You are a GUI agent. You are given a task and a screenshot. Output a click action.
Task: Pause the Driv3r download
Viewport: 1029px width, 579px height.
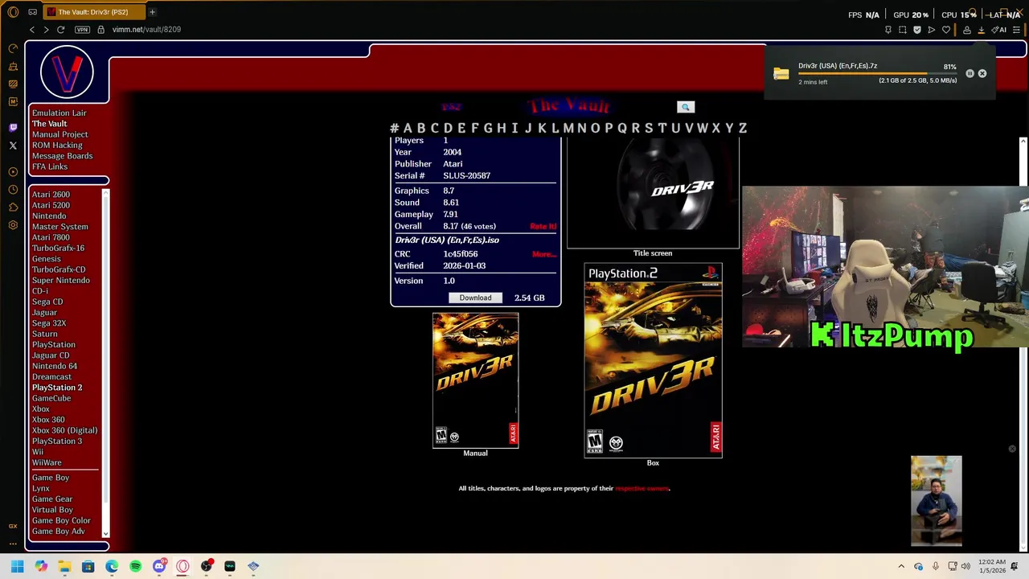point(970,73)
